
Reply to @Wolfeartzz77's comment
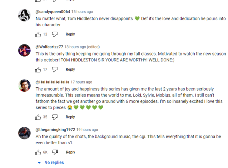click(70, 70)
